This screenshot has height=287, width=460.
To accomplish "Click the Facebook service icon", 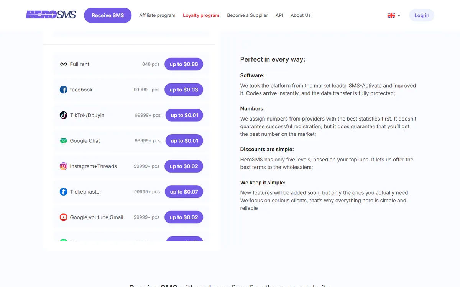I will [64, 90].
